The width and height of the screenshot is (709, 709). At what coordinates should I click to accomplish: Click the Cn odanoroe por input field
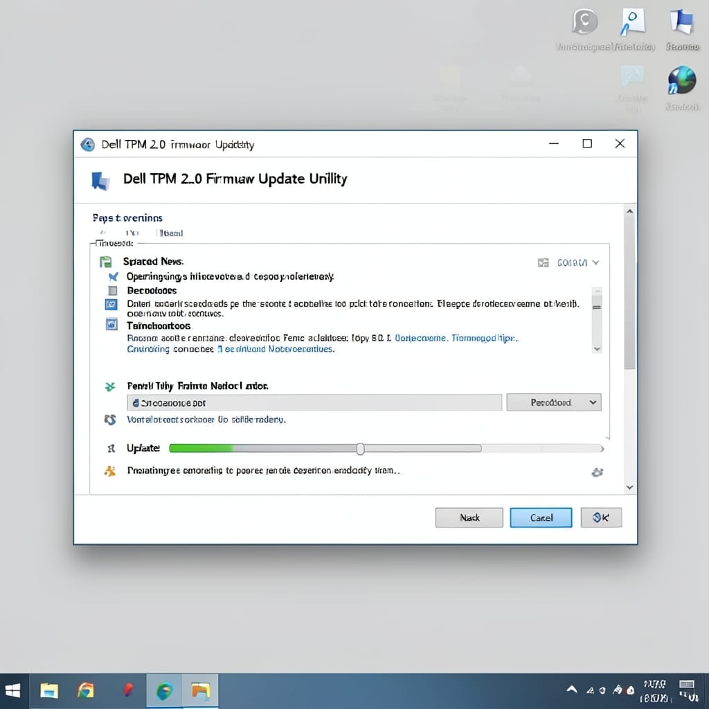pos(314,402)
